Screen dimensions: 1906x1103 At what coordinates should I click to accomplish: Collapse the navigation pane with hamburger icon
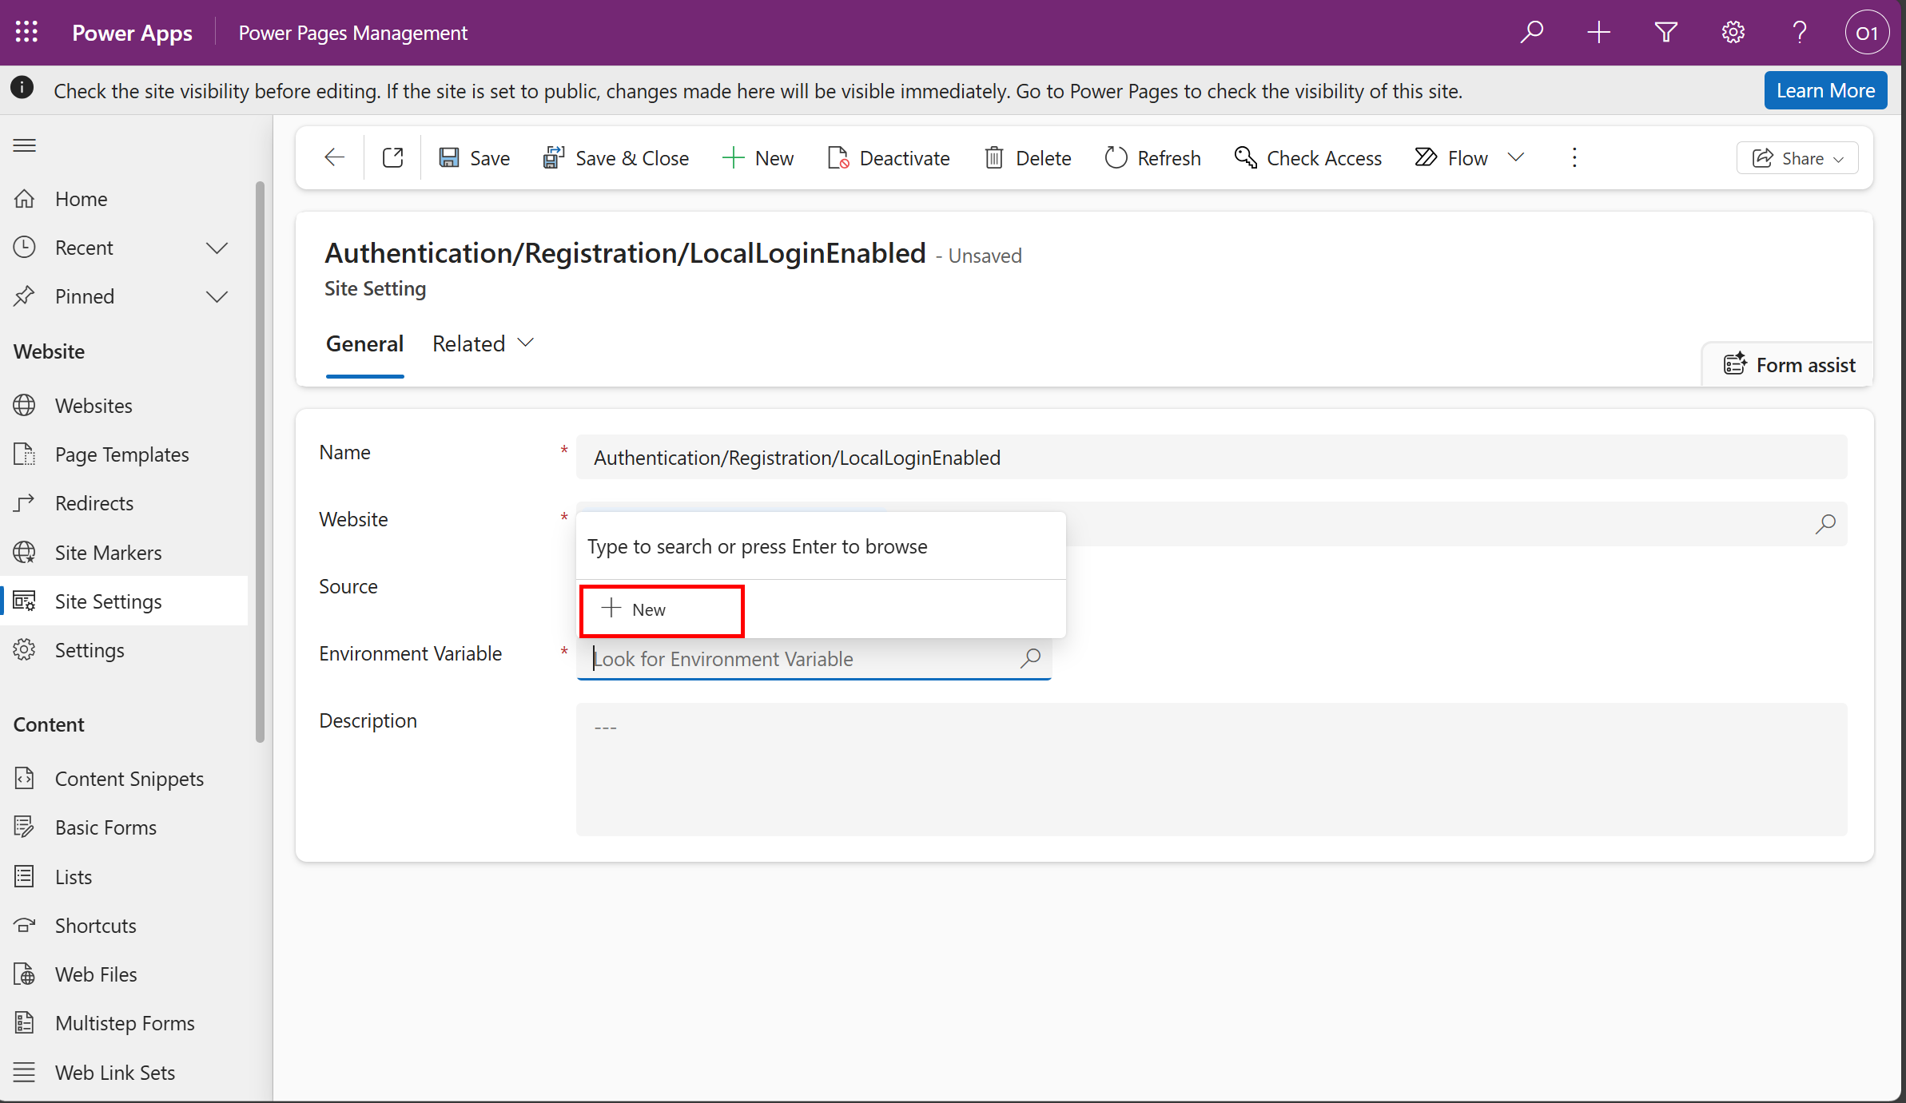tap(24, 145)
